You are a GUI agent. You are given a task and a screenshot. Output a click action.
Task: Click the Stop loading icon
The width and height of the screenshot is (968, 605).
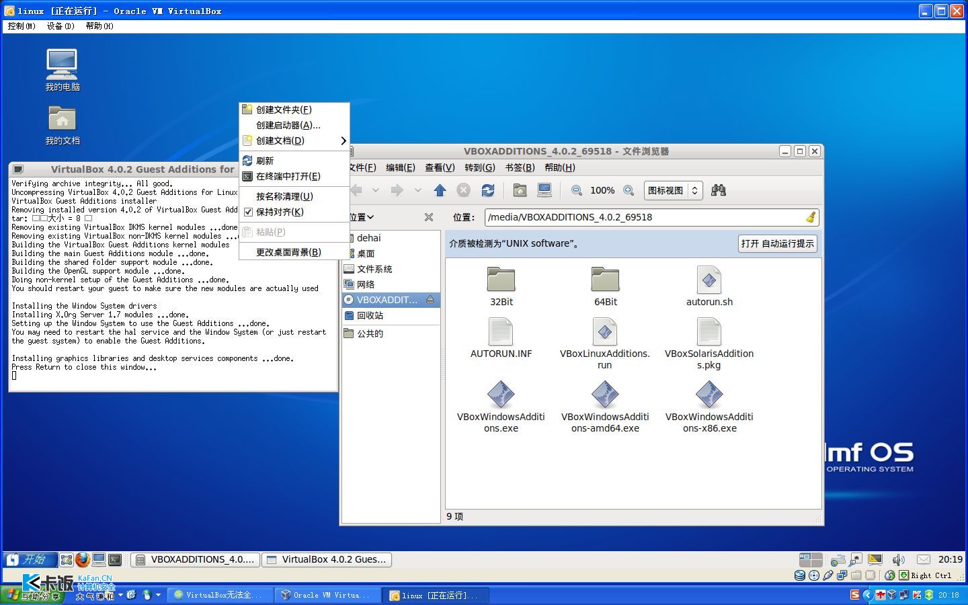(463, 191)
